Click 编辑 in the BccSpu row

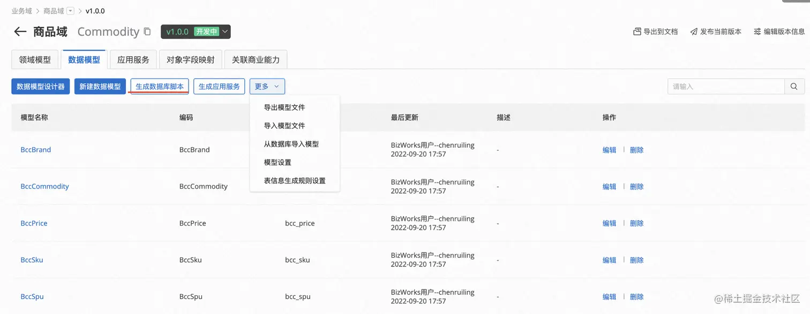pos(609,296)
